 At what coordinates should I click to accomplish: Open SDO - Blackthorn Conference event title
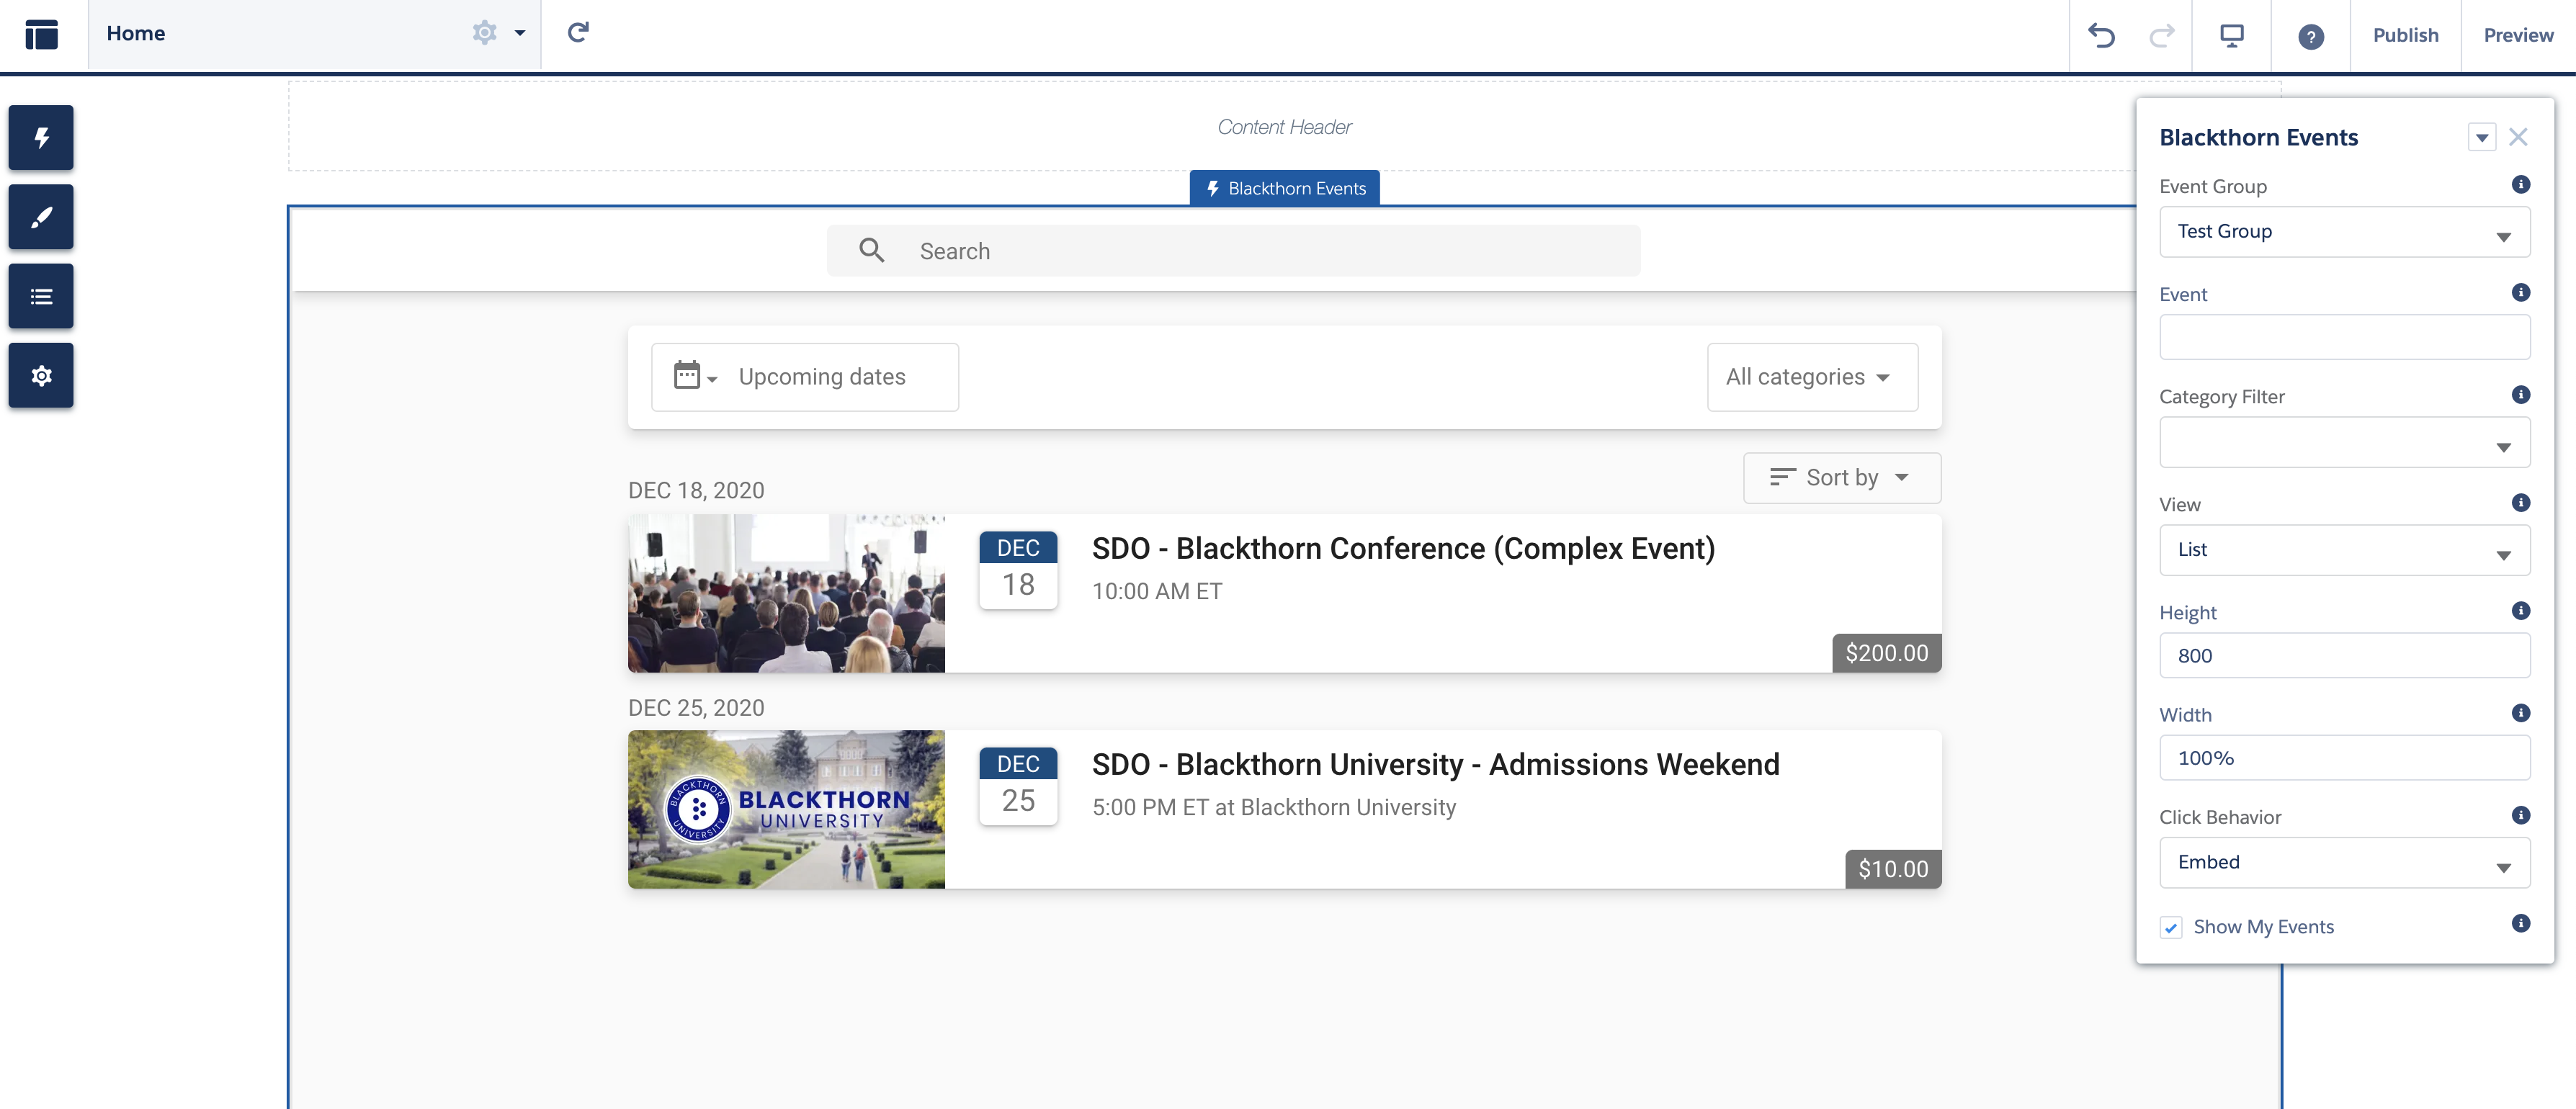pyautogui.click(x=1403, y=548)
